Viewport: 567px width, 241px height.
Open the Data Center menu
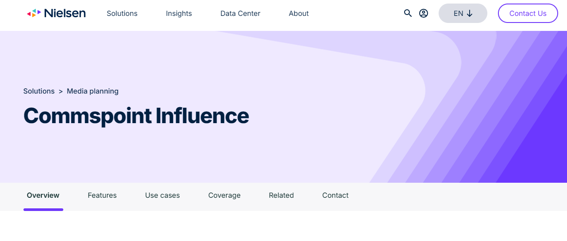coord(240,14)
